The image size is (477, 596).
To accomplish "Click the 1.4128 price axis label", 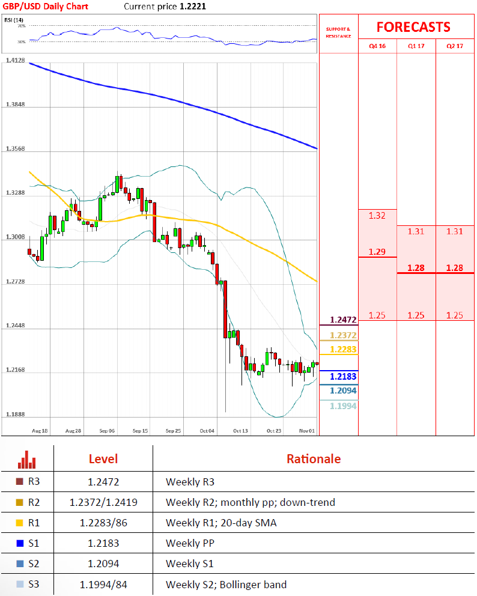I will (15, 60).
